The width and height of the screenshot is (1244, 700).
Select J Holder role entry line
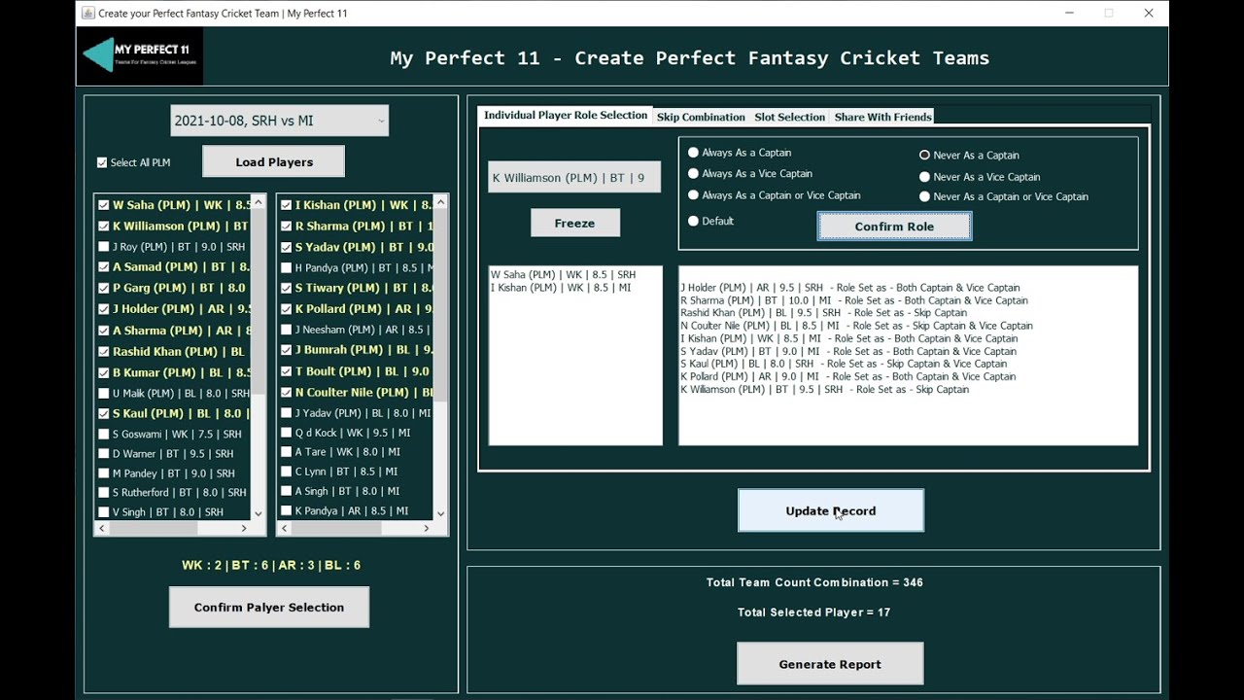[x=850, y=288]
